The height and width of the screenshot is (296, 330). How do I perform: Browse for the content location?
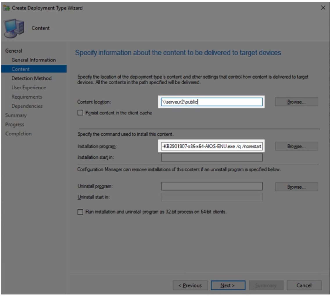tap(297, 102)
